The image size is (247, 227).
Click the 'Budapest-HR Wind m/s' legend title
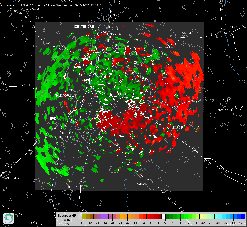[x=67, y=219]
